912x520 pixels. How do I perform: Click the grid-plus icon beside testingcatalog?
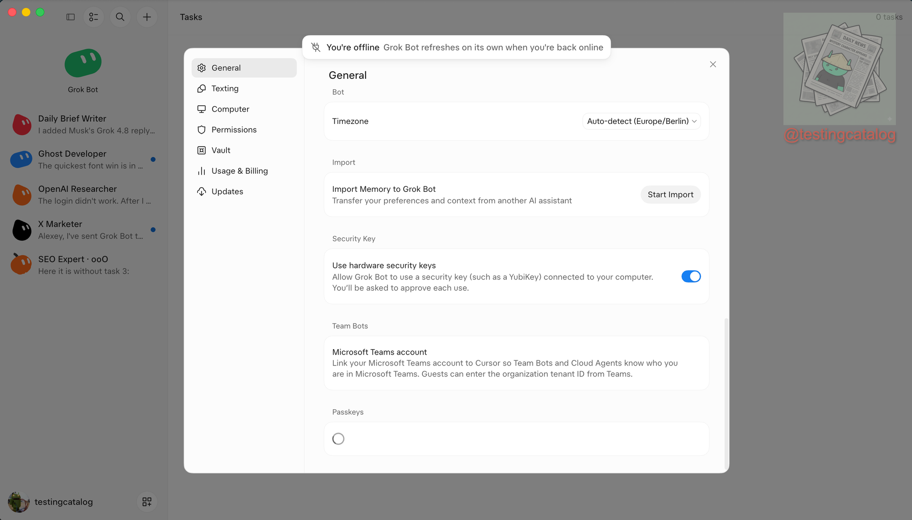147,502
